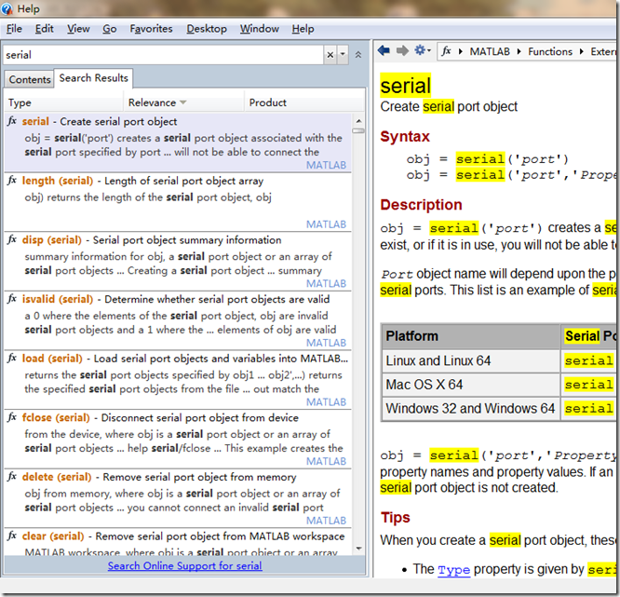The width and height of the screenshot is (620, 597).
Task: Click the back navigation arrow
Action: tap(385, 51)
